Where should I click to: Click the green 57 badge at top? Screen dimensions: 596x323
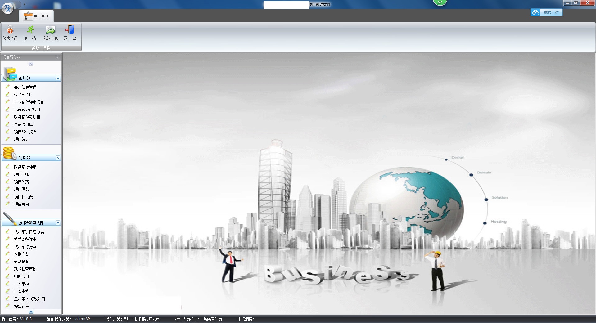pyautogui.click(x=440, y=2)
